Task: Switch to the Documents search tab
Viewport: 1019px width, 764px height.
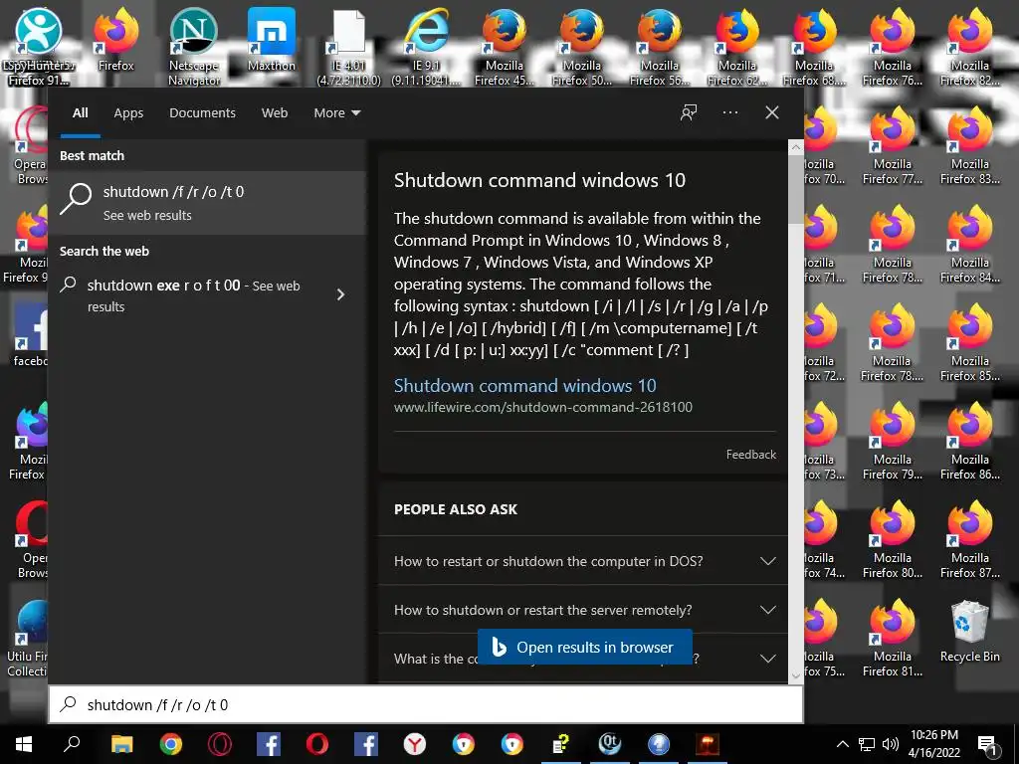Action: coord(202,113)
